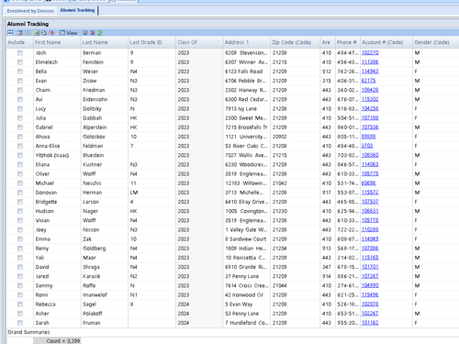The image size is (459, 344).
Task: Check the Include box for Hudson Nager
Action: click(20, 211)
